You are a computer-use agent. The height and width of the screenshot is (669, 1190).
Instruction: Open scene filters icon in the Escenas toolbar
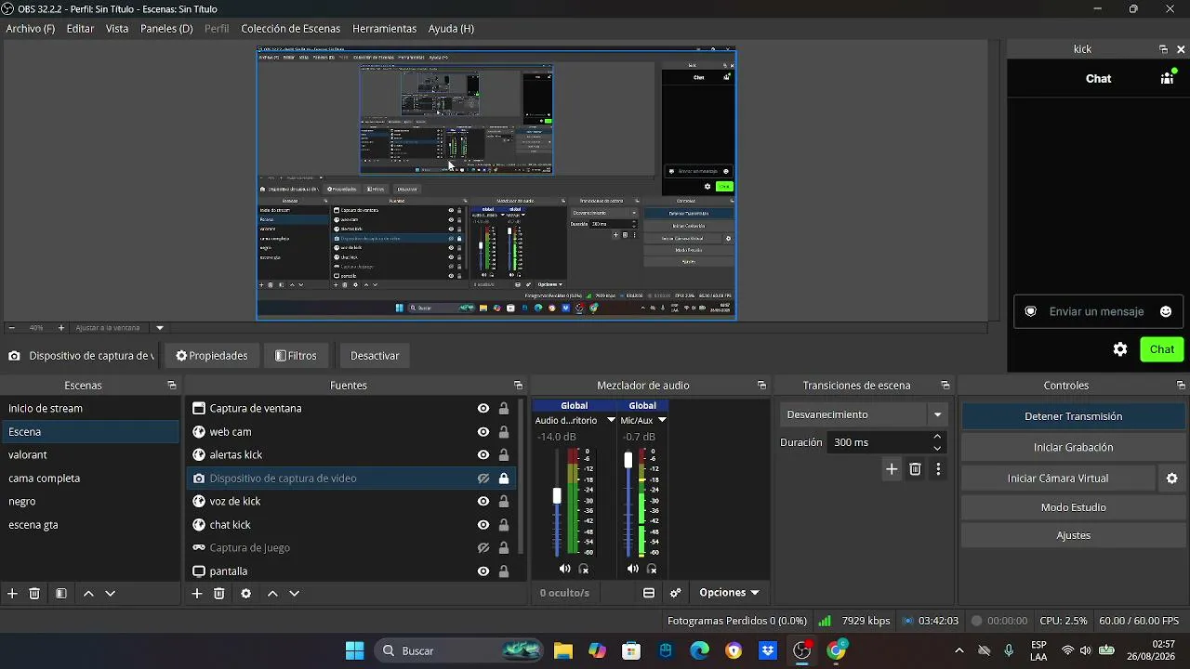click(x=61, y=593)
